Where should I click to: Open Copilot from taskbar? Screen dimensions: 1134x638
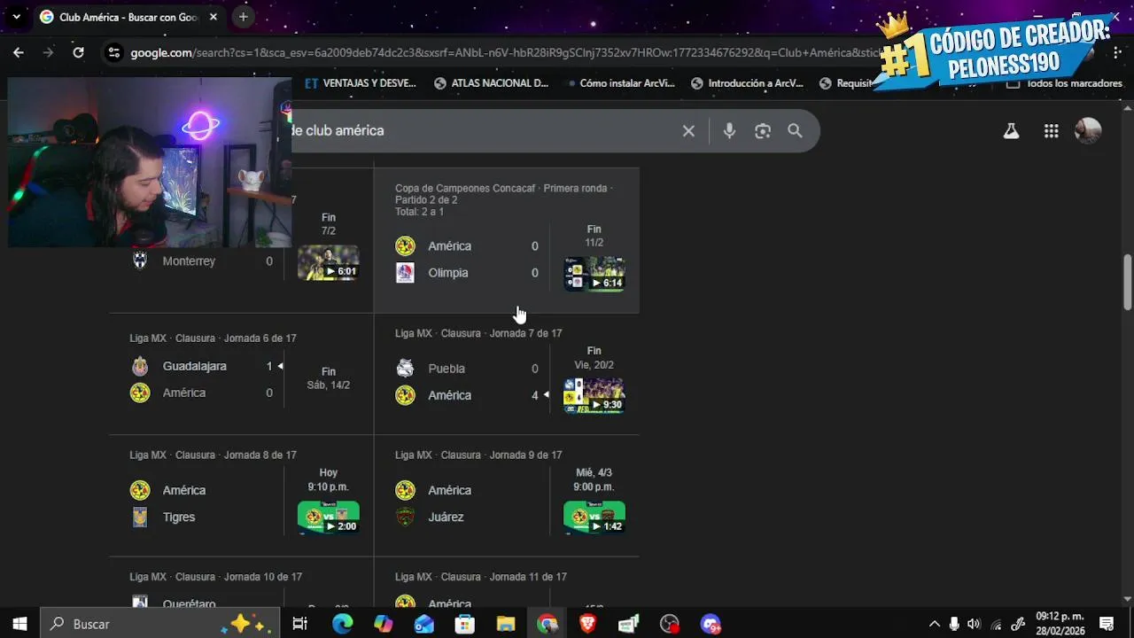click(x=383, y=624)
